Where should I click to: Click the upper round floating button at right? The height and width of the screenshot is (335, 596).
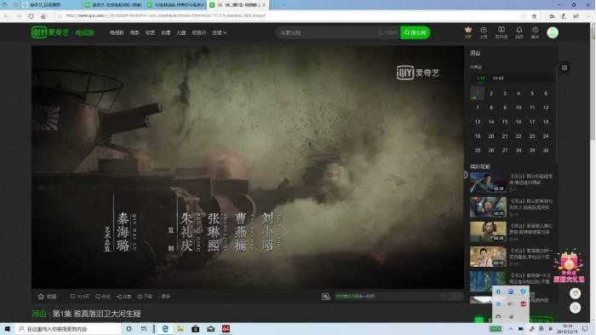point(575,293)
